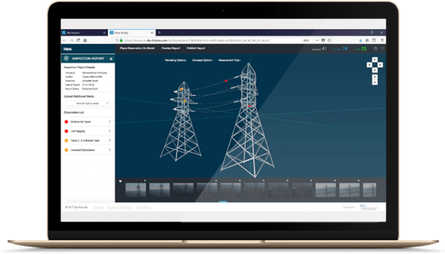445x254 pixels.
Task: Collapse the Inspection Report sidebar panel
Action: [x=111, y=59]
